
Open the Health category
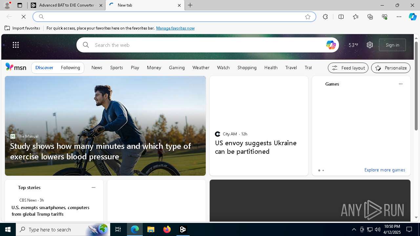271,68
